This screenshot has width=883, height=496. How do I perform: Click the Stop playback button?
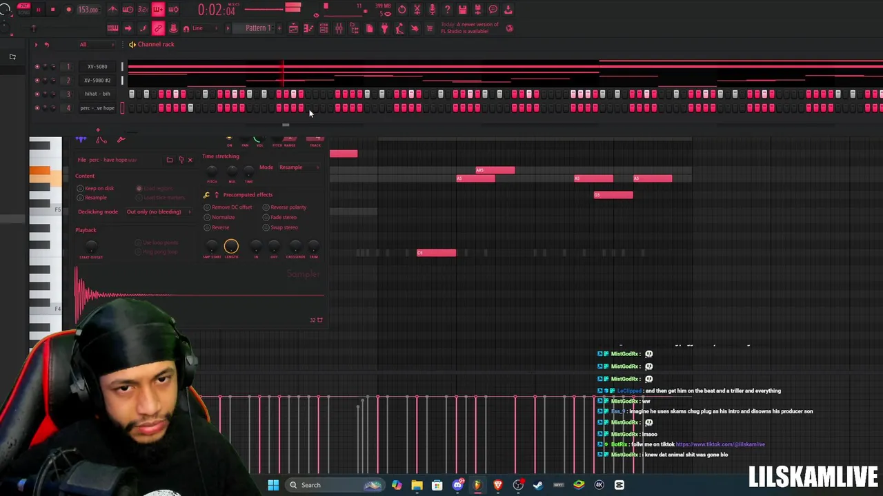coord(52,10)
